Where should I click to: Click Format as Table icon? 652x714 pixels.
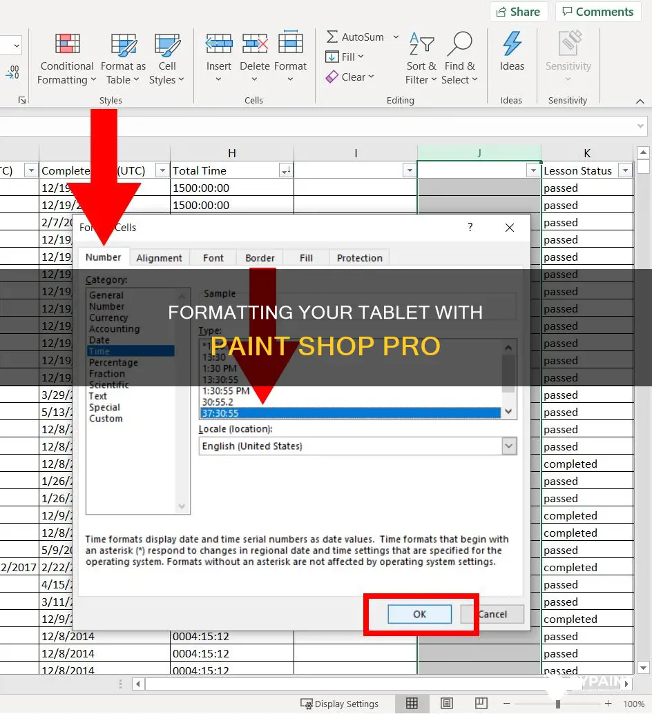pos(124,44)
